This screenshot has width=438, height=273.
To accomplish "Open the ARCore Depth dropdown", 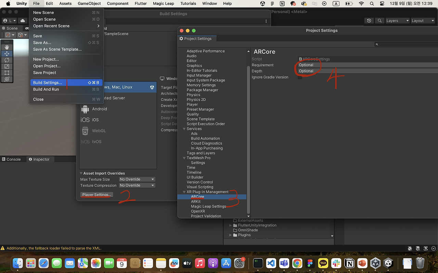I will pos(368,71).
